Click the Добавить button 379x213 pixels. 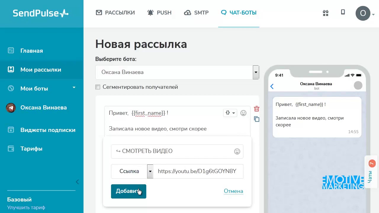click(x=129, y=191)
